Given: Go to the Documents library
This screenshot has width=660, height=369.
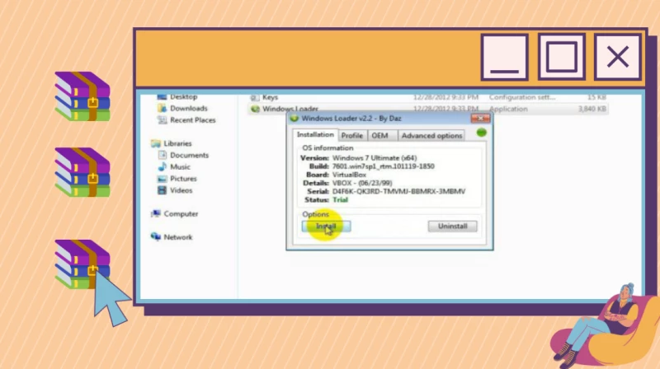Looking at the screenshot, I should click(189, 156).
